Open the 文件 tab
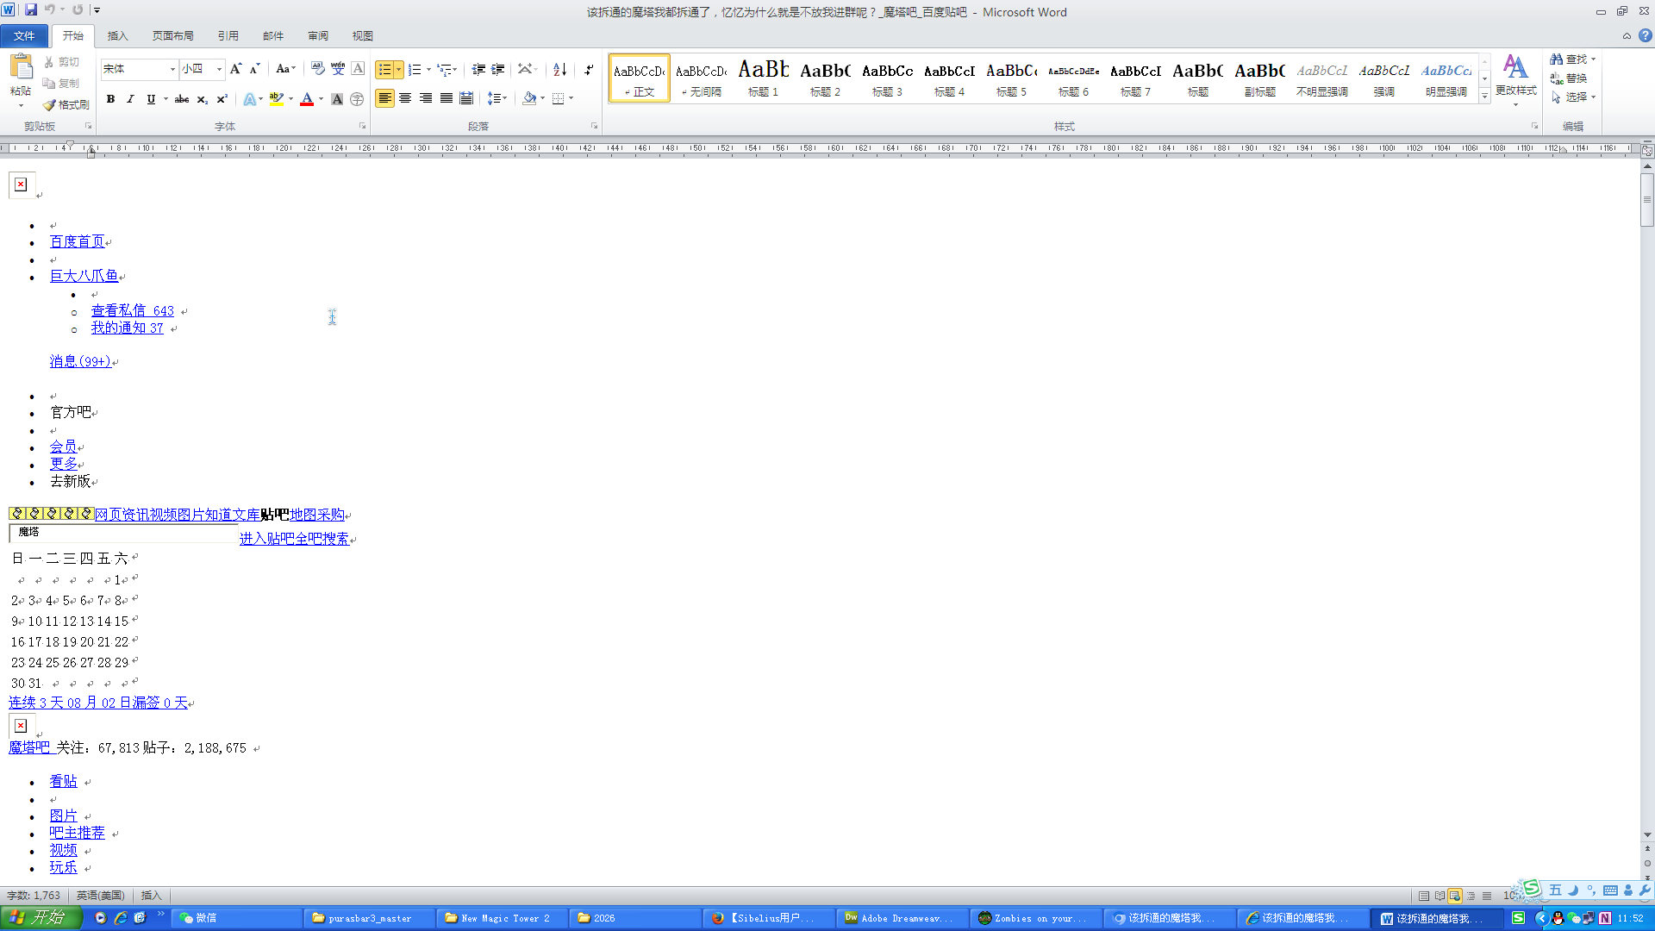The height and width of the screenshot is (931, 1655). pyautogui.click(x=24, y=36)
